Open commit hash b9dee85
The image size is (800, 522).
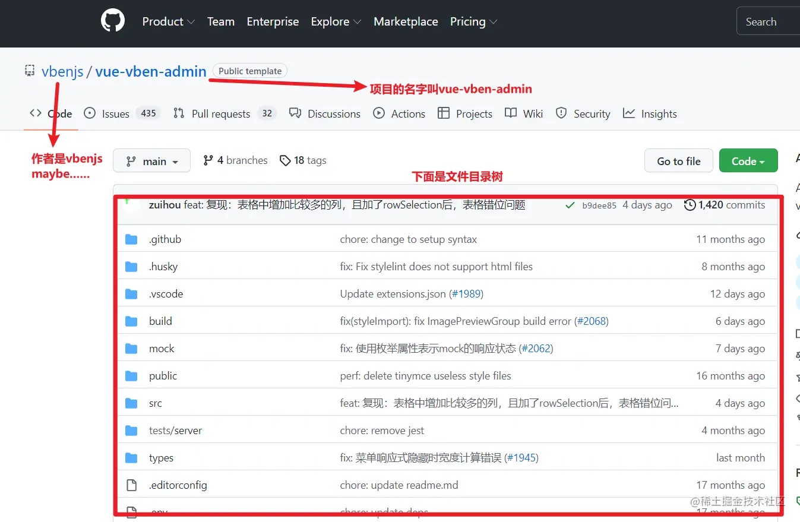(599, 205)
